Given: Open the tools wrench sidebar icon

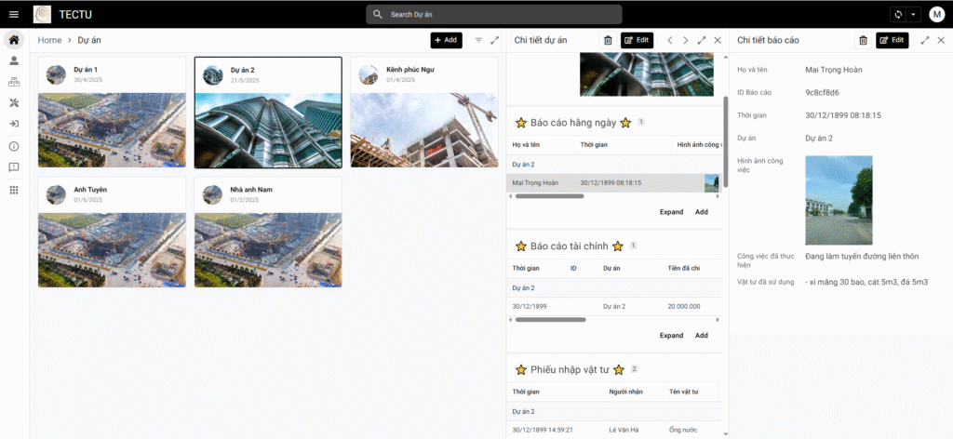Looking at the screenshot, I should click(14, 102).
